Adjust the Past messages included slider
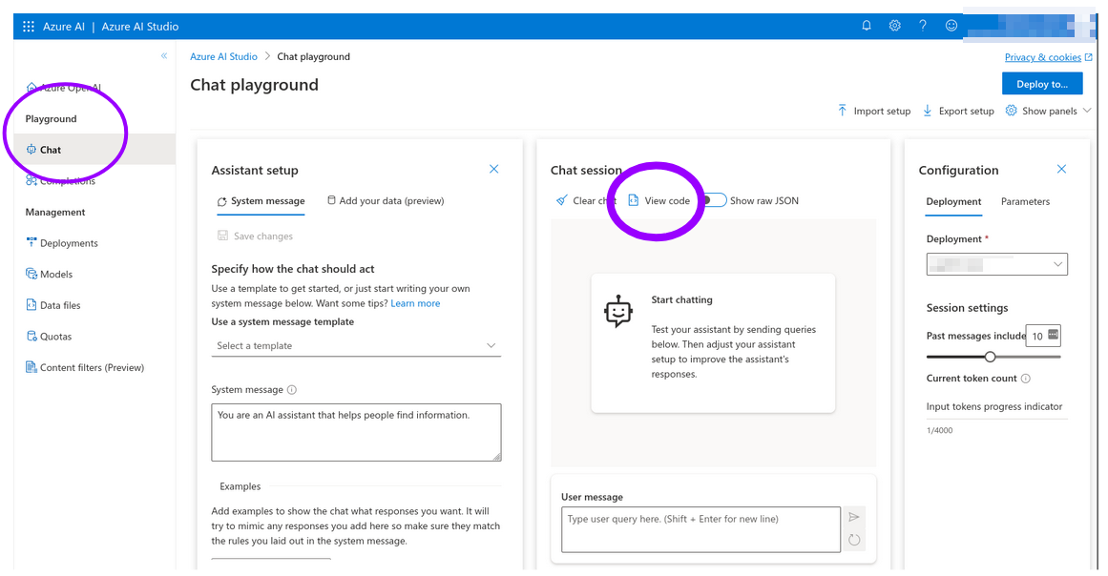The height and width of the screenshot is (576, 1108). 991,356
